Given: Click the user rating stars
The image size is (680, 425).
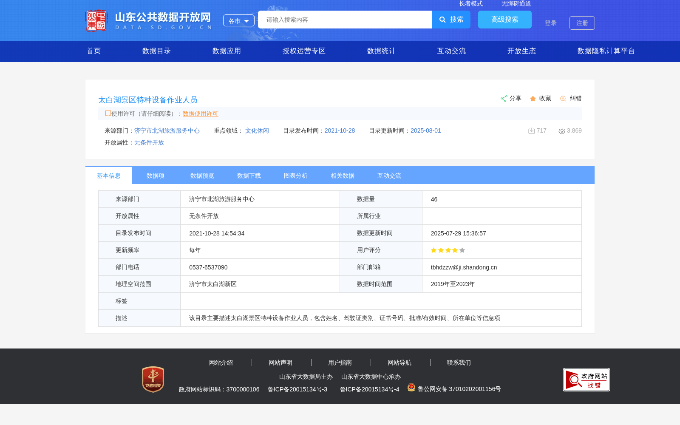Looking at the screenshot, I should click(x=448, y=250).
